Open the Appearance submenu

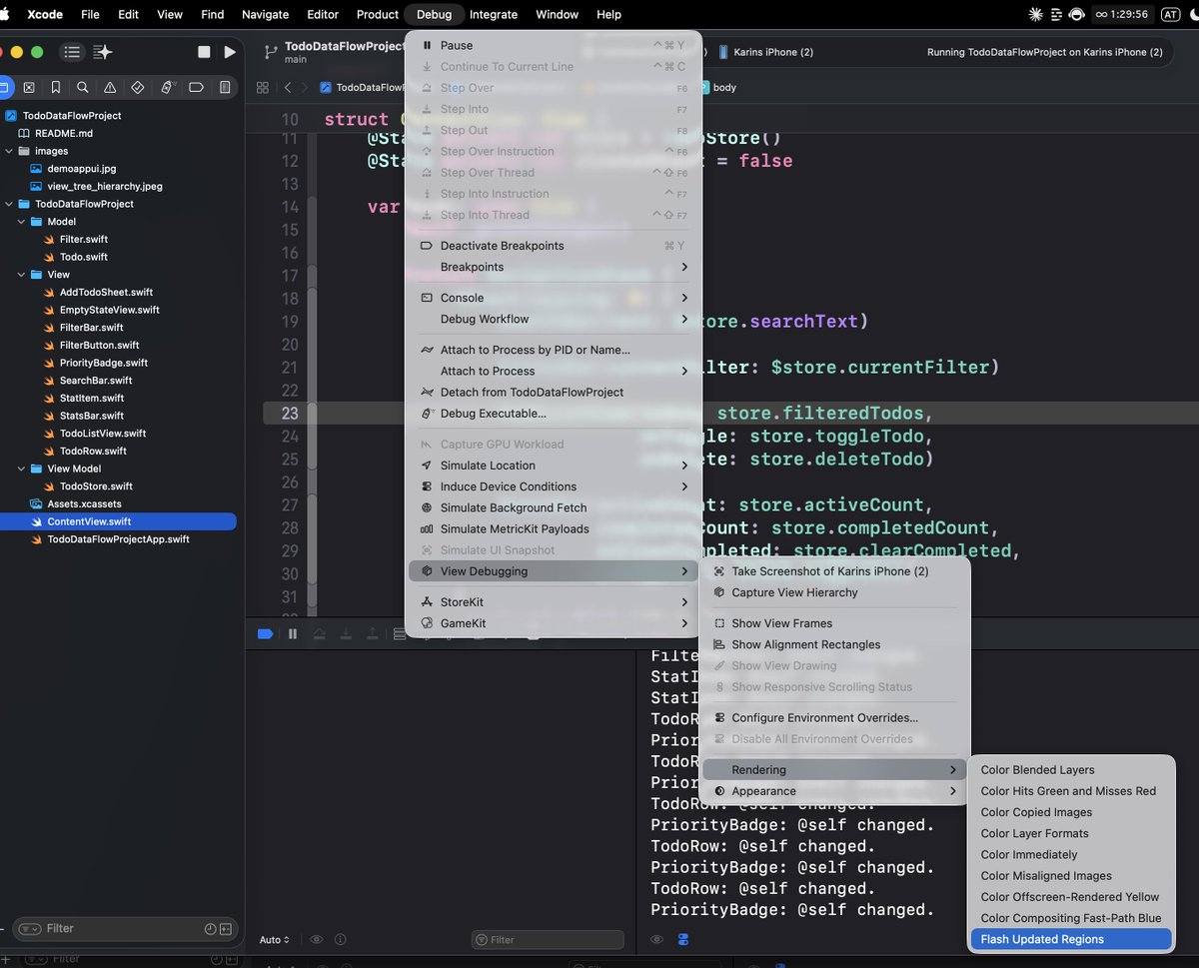pos(834,791)
